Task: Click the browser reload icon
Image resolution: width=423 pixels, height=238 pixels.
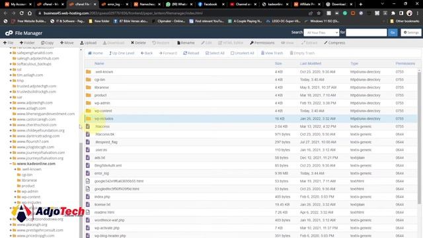Action: (22, 13)
